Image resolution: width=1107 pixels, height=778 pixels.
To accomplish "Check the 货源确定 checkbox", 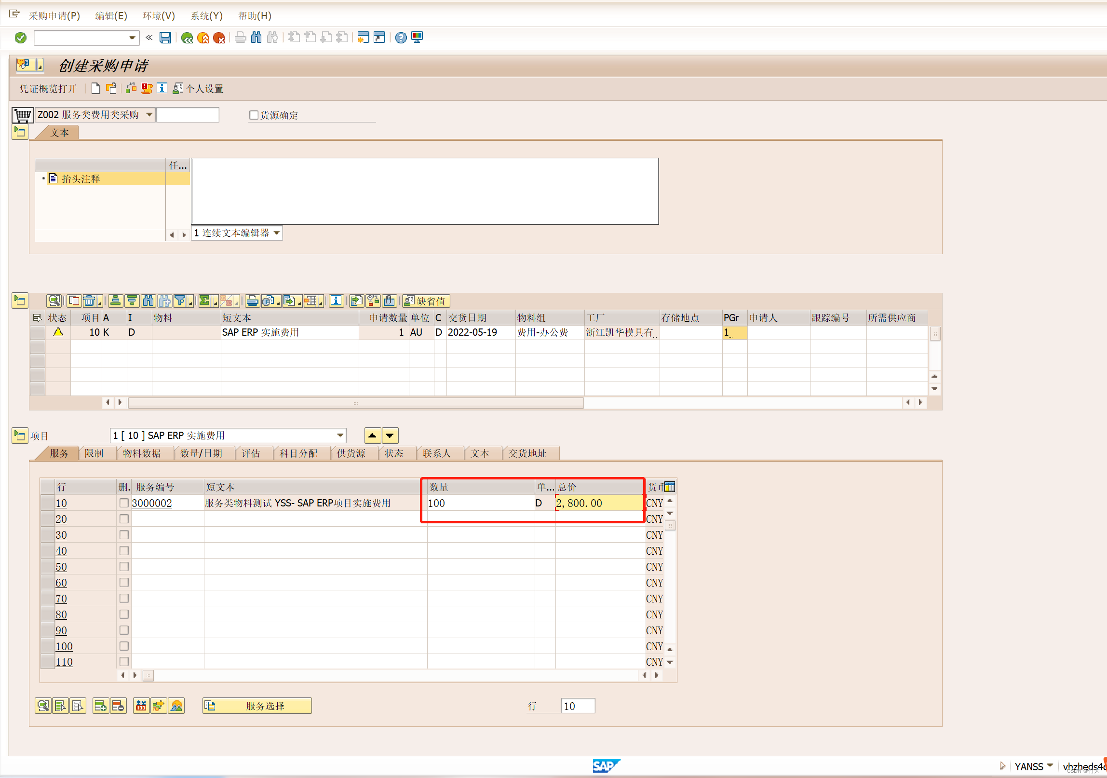I will (x=254, y=115).
